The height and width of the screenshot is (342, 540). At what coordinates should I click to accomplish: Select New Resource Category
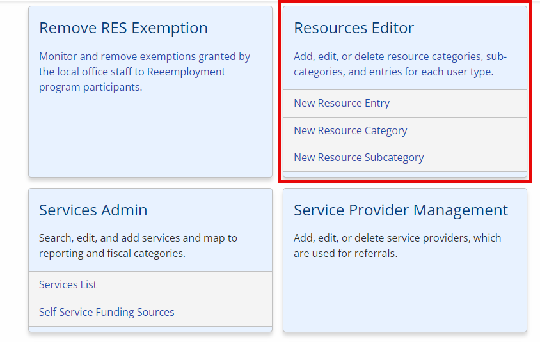click(x=351, y=130)
